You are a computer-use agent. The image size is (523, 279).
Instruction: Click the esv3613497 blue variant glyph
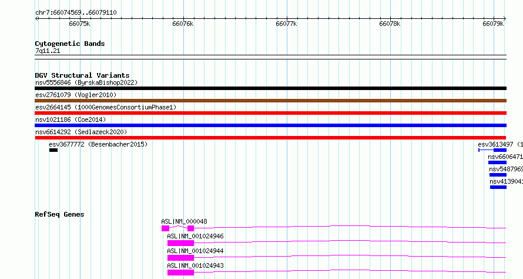coord(492,150)
